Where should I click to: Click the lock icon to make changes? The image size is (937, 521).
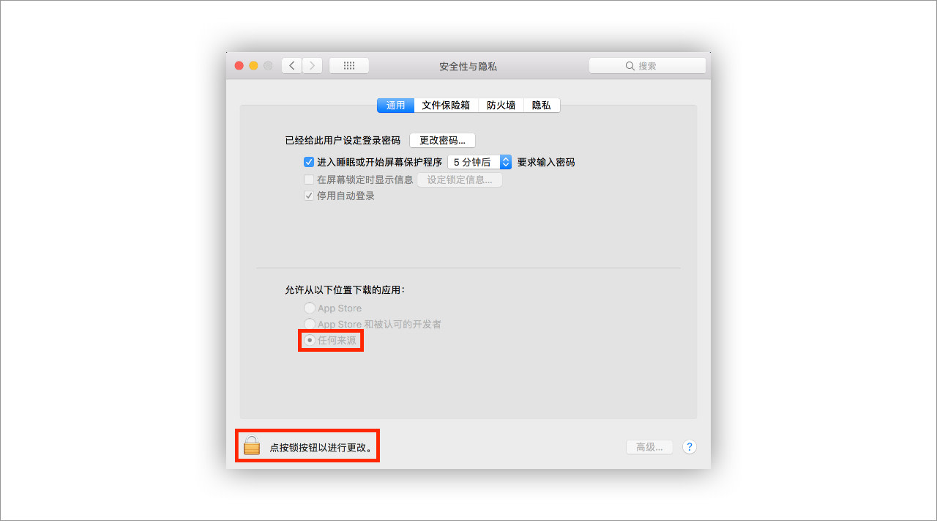(252, 446)
